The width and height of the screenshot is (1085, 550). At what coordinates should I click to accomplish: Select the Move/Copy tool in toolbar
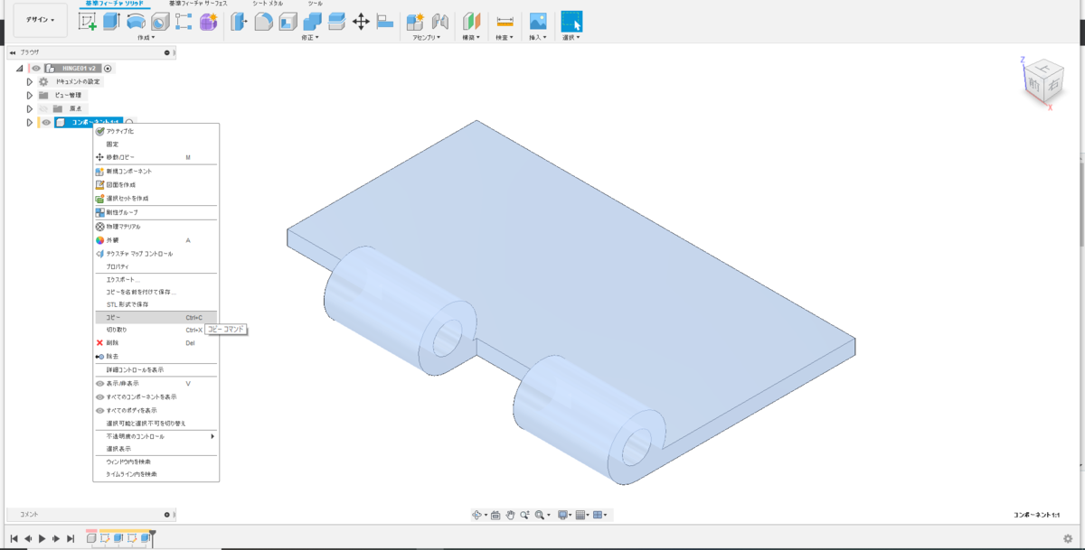(x=361, y=21)
